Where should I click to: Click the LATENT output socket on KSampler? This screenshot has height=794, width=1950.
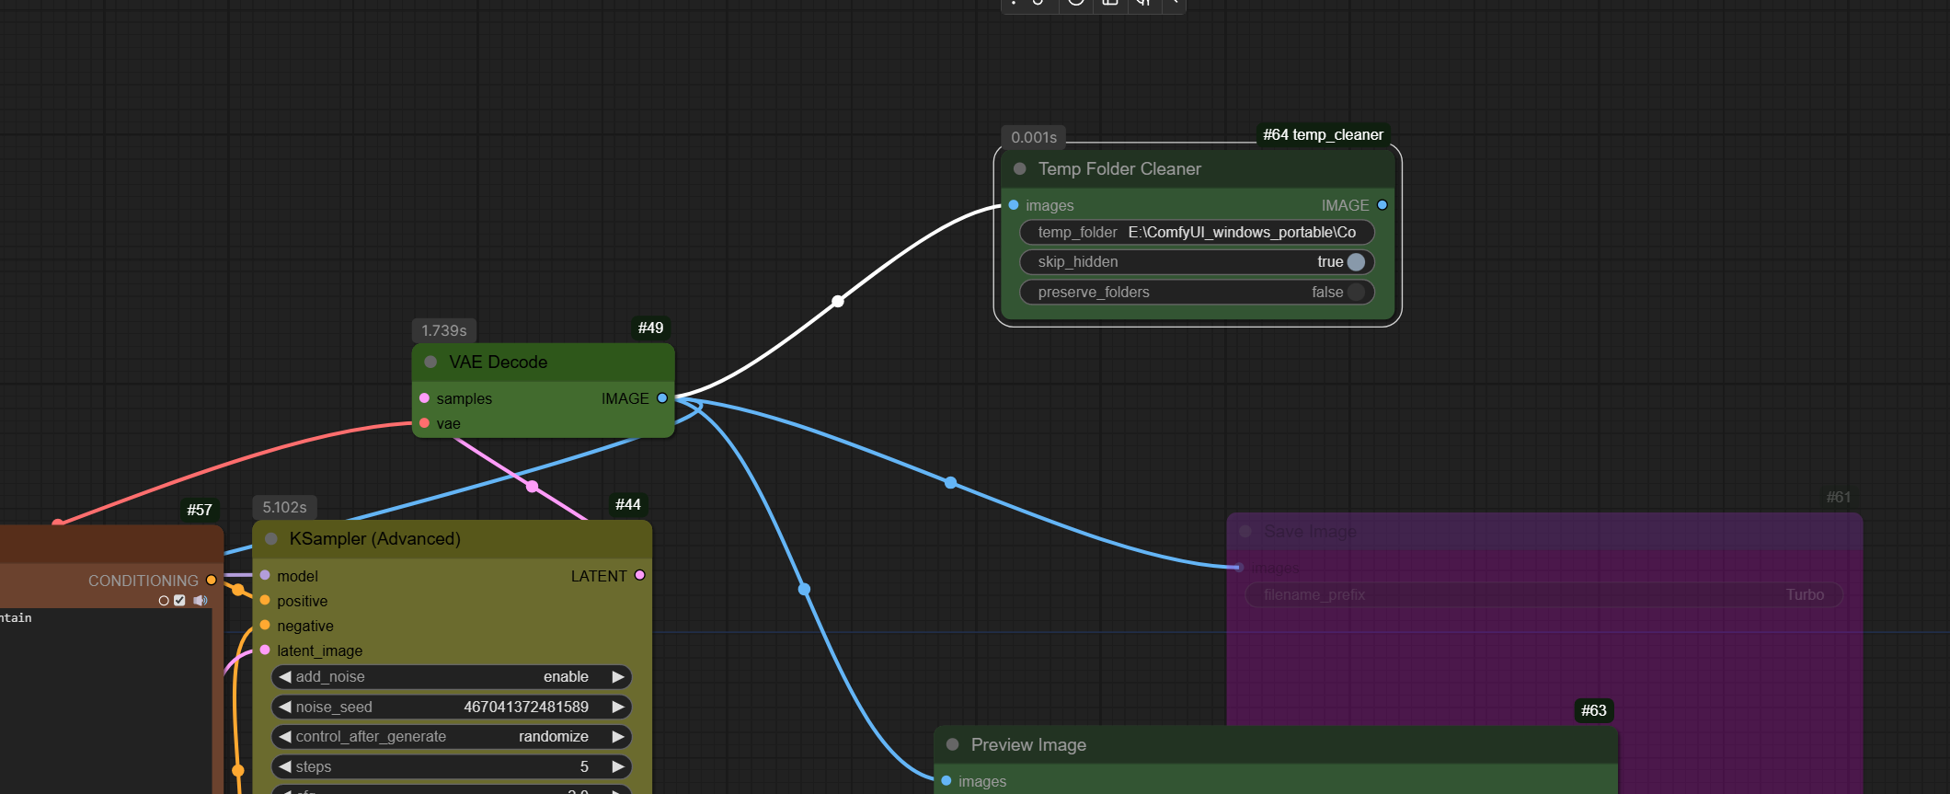(640, 576)
